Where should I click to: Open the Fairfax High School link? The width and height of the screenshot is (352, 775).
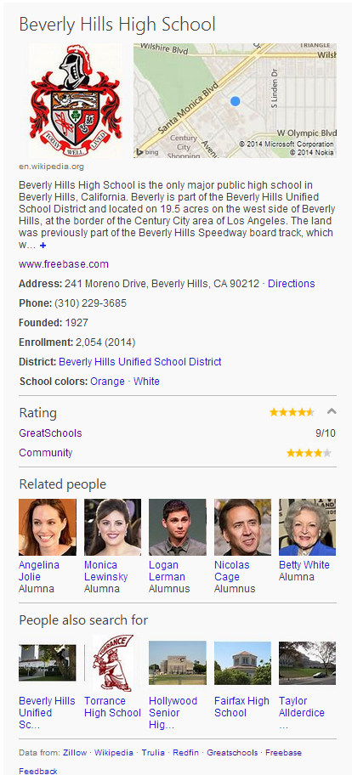pyautogui.click(x=241, y=707)
